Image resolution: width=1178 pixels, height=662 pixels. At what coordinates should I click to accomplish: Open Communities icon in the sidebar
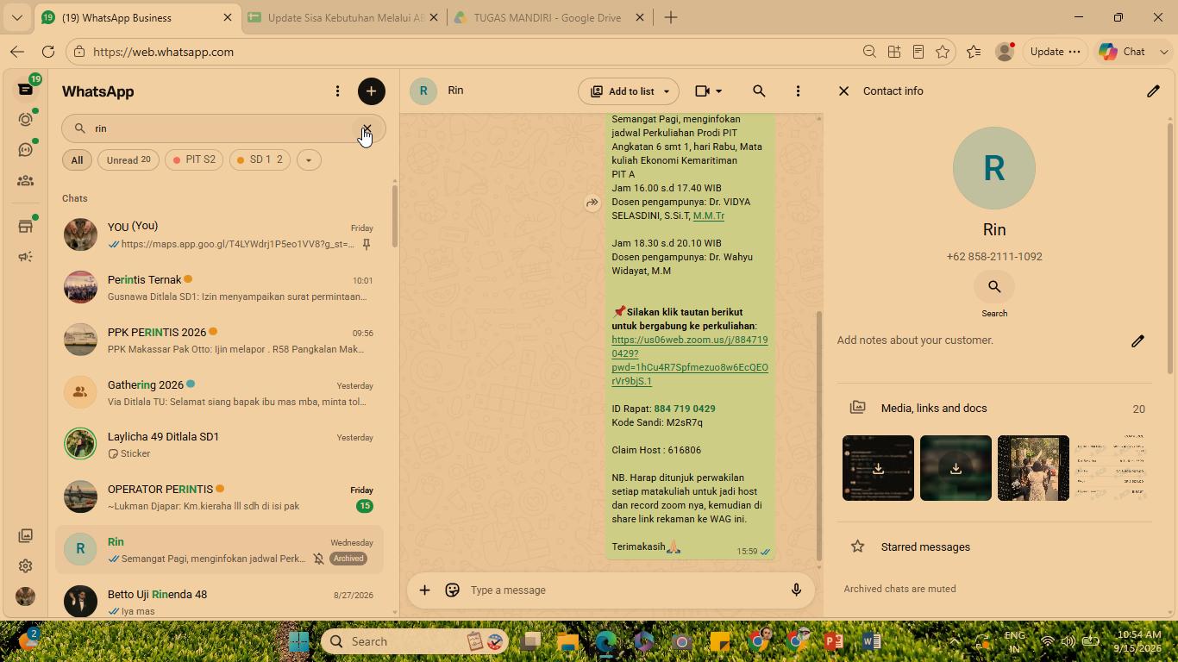26,181
